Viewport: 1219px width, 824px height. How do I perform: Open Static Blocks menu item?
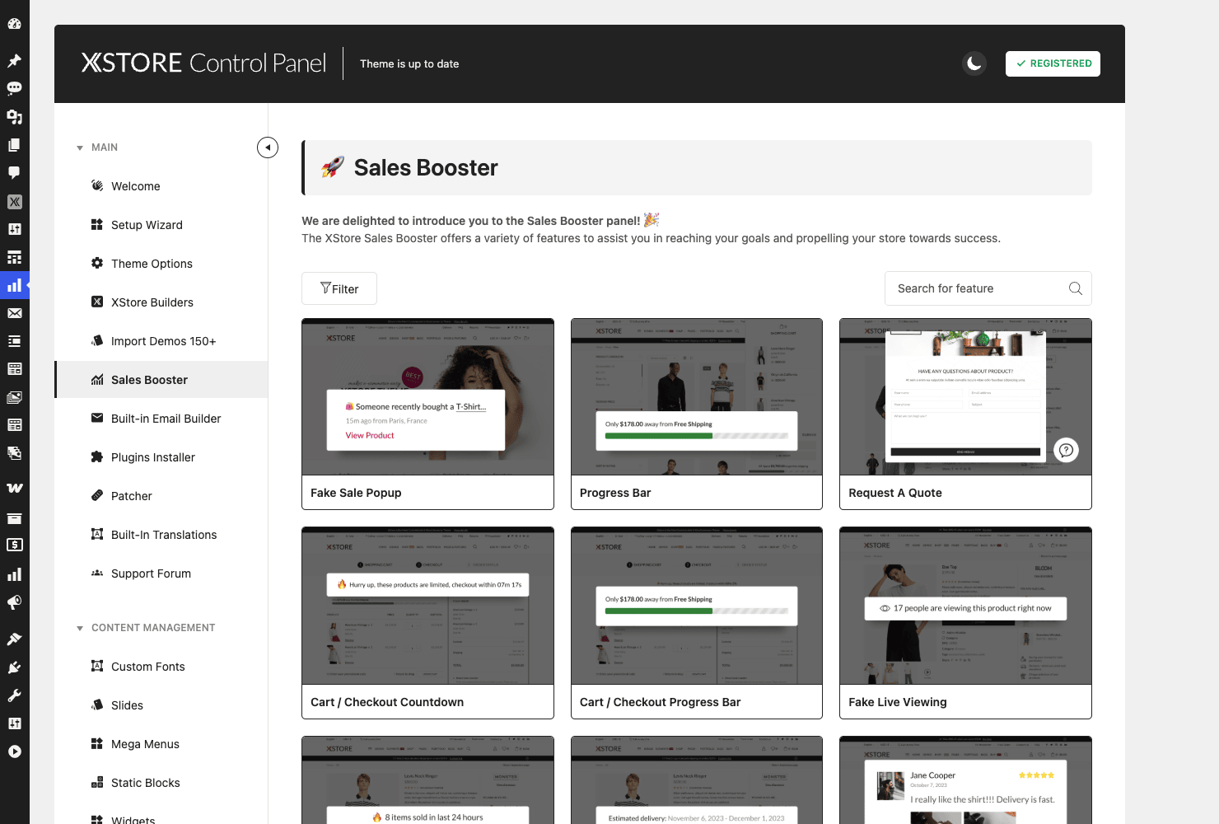(161, 783)
